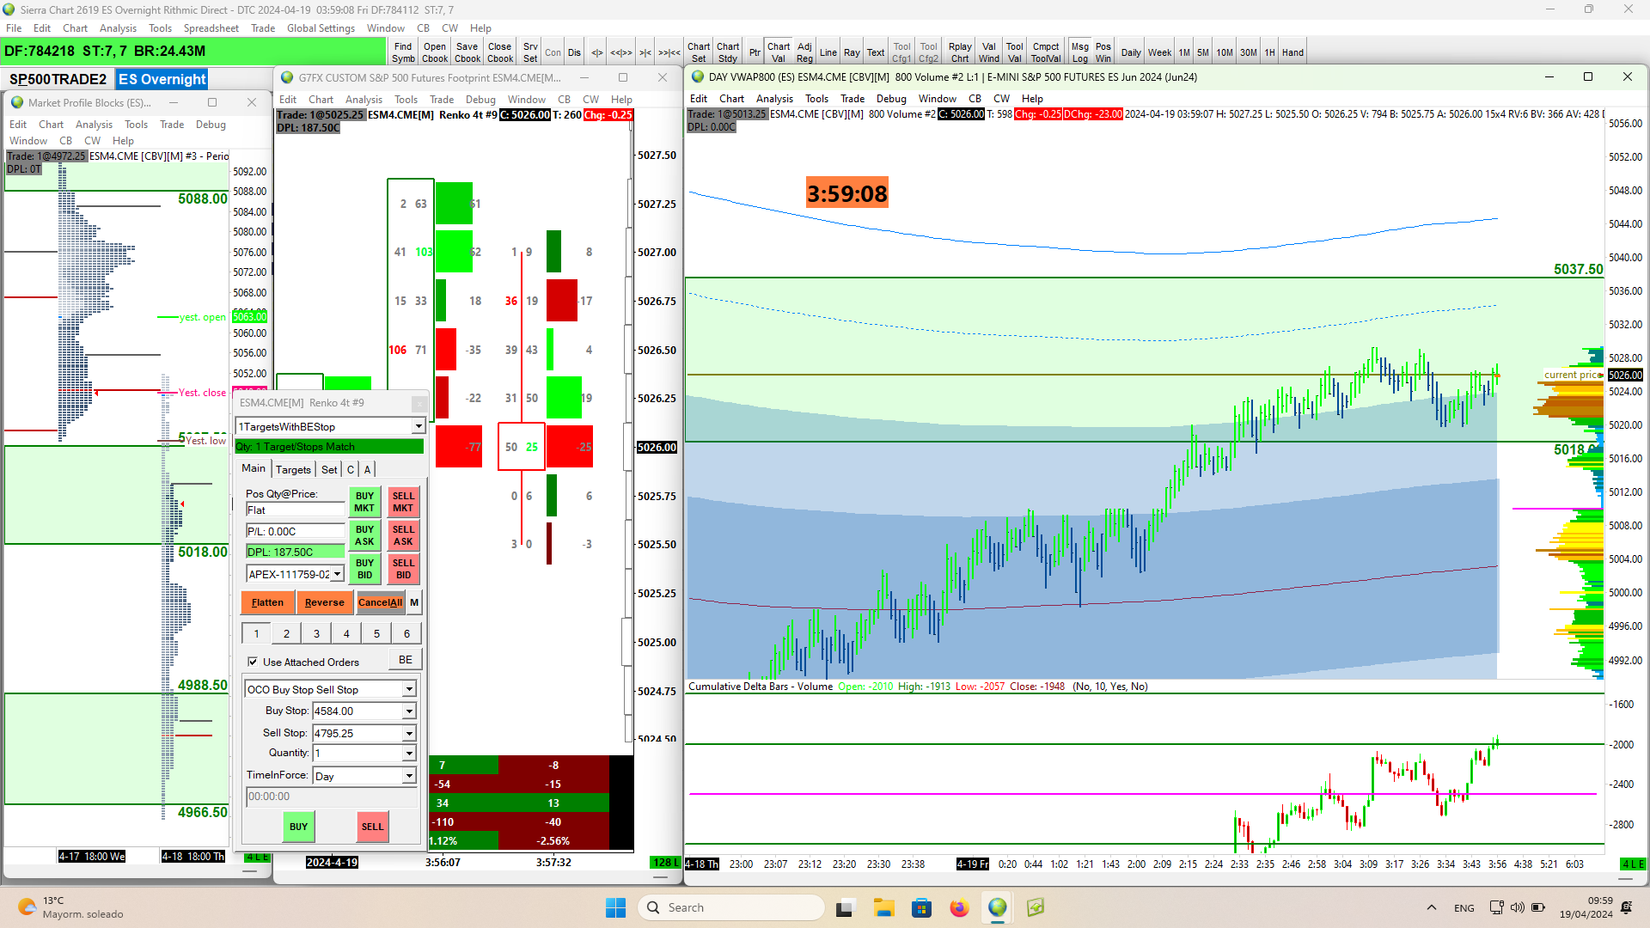Select the Ray drawing tool
1650x928 pixels.
(851, 52)
